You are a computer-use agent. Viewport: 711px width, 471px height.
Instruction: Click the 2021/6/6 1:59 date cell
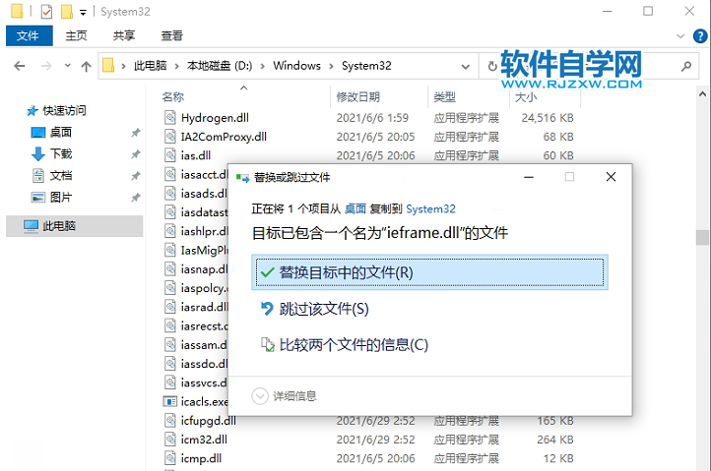pos(372,118)
